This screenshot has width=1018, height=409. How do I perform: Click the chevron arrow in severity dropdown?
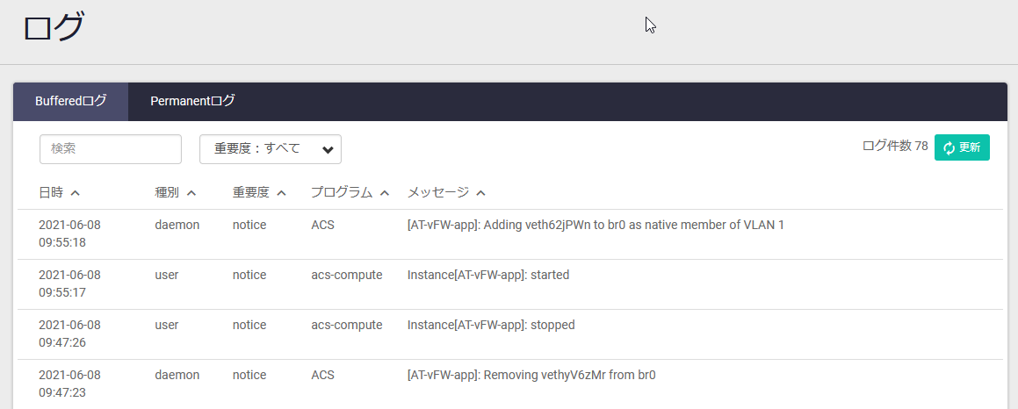click(x=328, y=150)
